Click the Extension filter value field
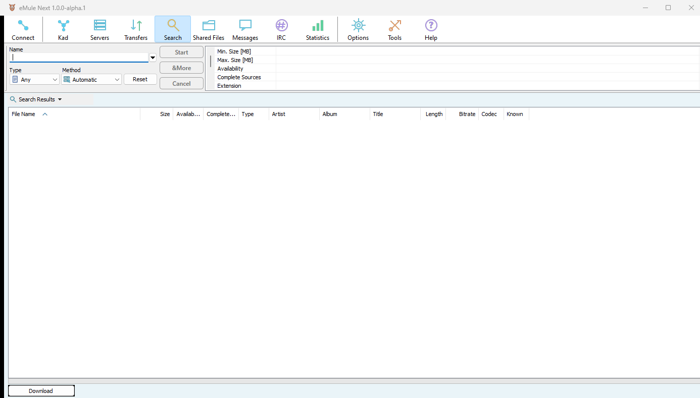This screenshot has width=700, height=398. coord(487,86)
